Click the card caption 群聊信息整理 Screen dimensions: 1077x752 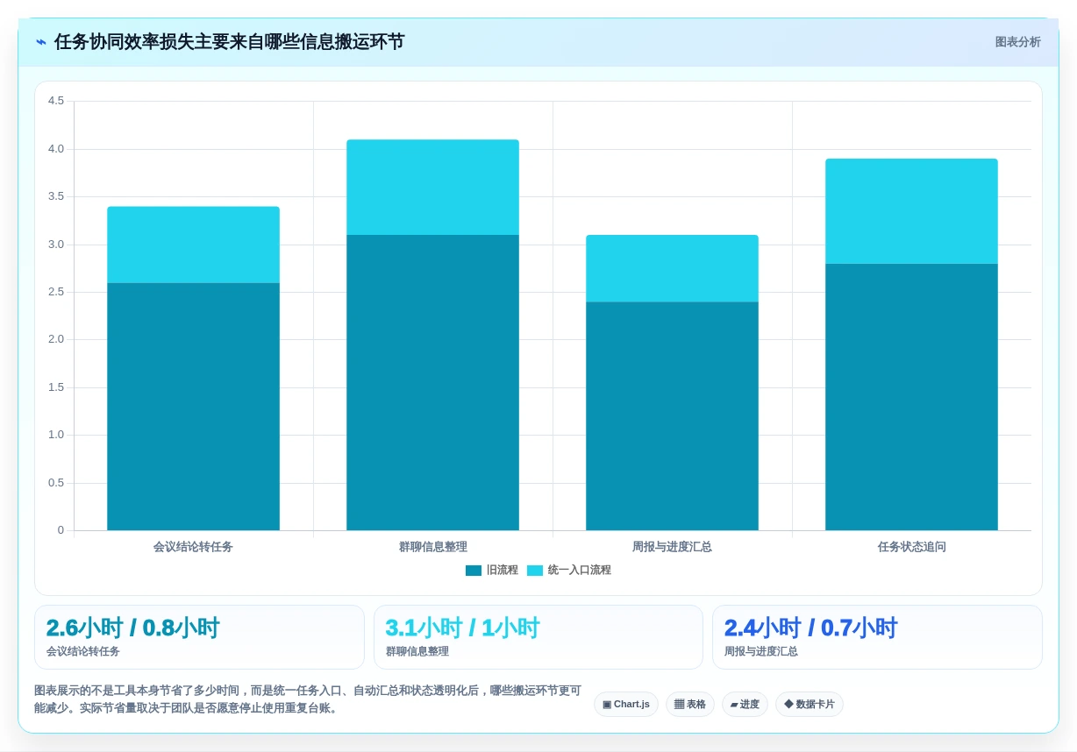click(x=417, y=652)
